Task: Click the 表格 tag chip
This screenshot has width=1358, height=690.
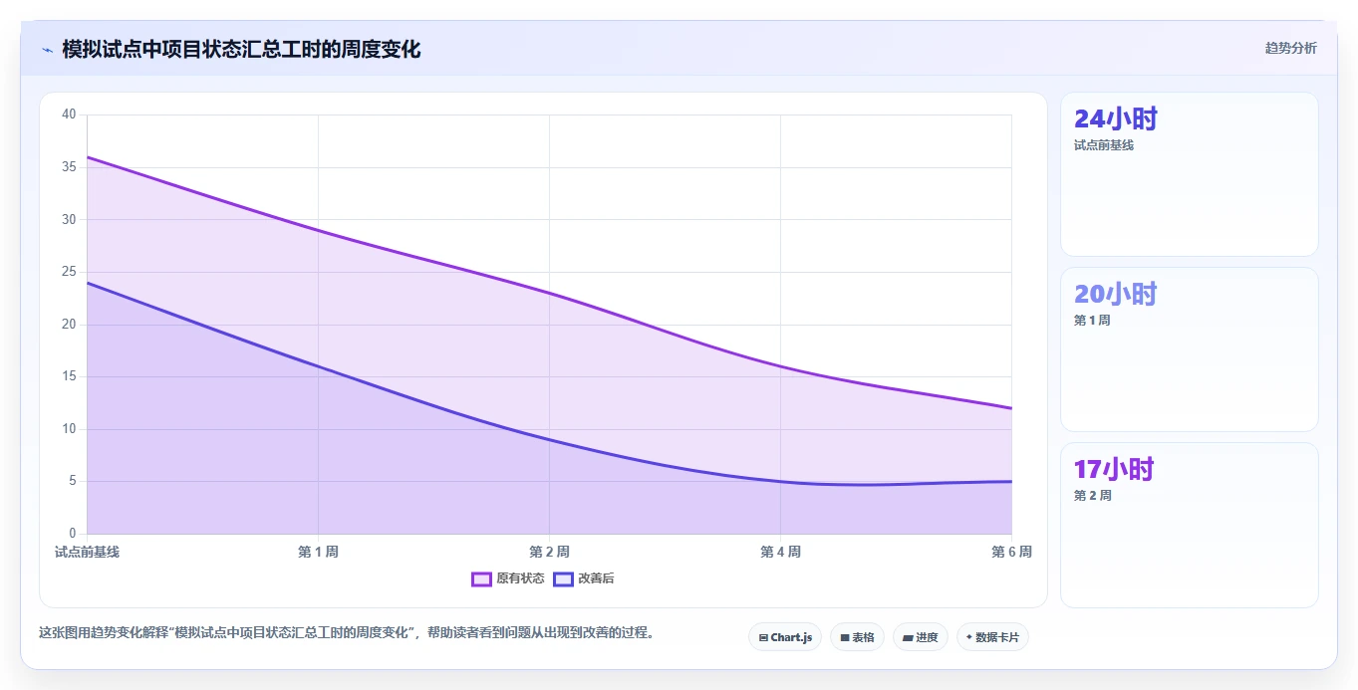Action: (857, 637)
